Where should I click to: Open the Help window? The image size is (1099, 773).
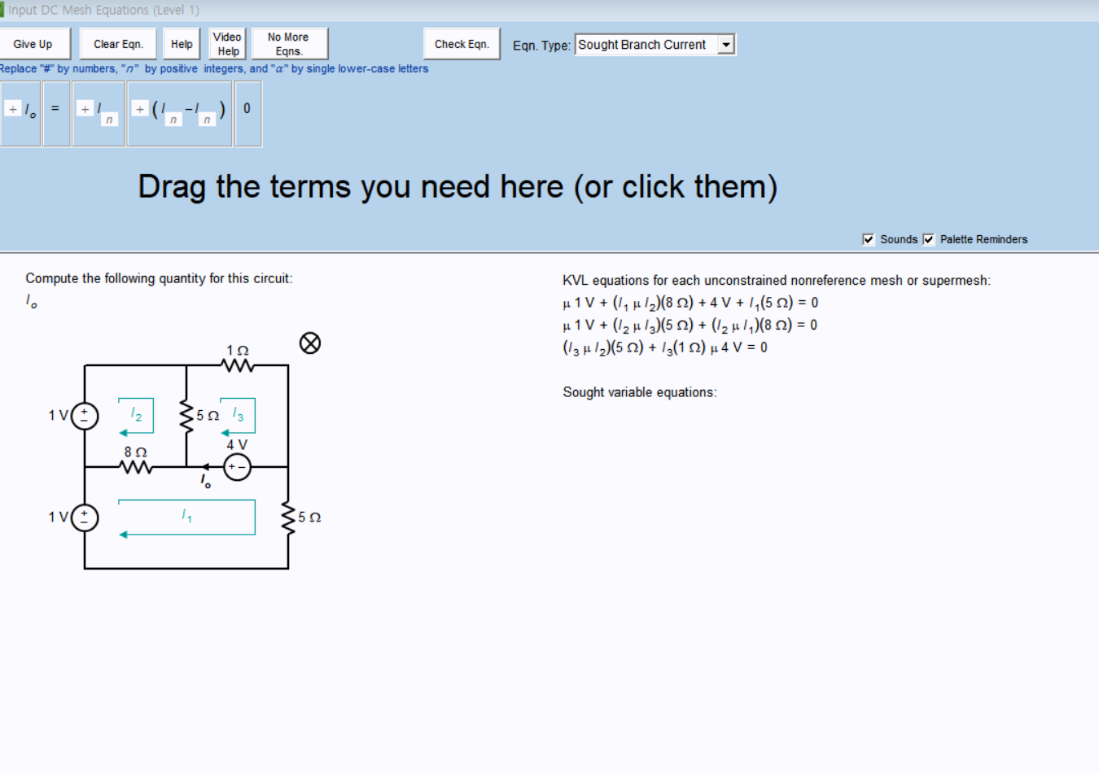(x=182, y=43)
